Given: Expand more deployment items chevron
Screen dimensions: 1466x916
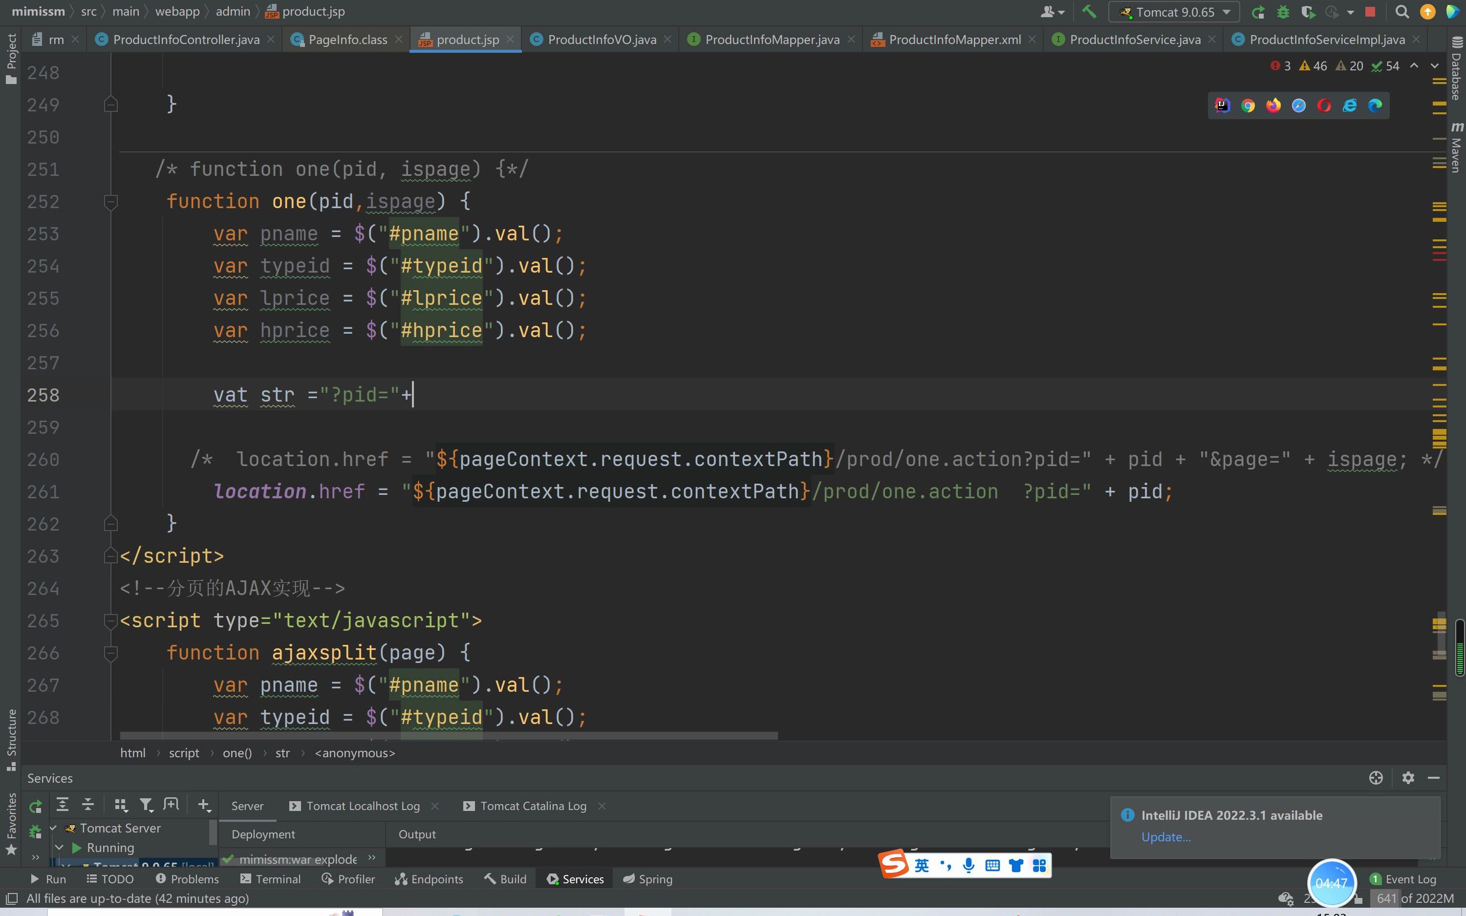Looking at the screenshot, I should point(371,858).
